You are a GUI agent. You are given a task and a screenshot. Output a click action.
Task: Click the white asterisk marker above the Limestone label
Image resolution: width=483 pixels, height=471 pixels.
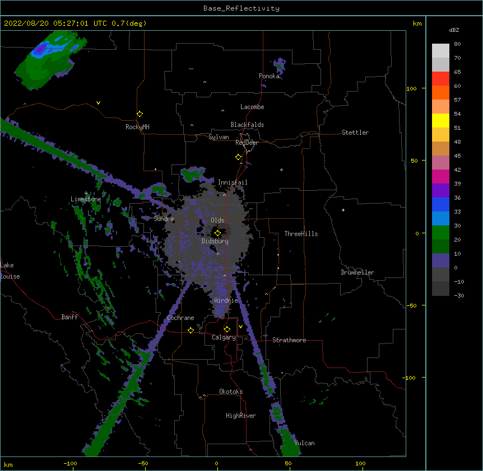(x=86, y=193)
